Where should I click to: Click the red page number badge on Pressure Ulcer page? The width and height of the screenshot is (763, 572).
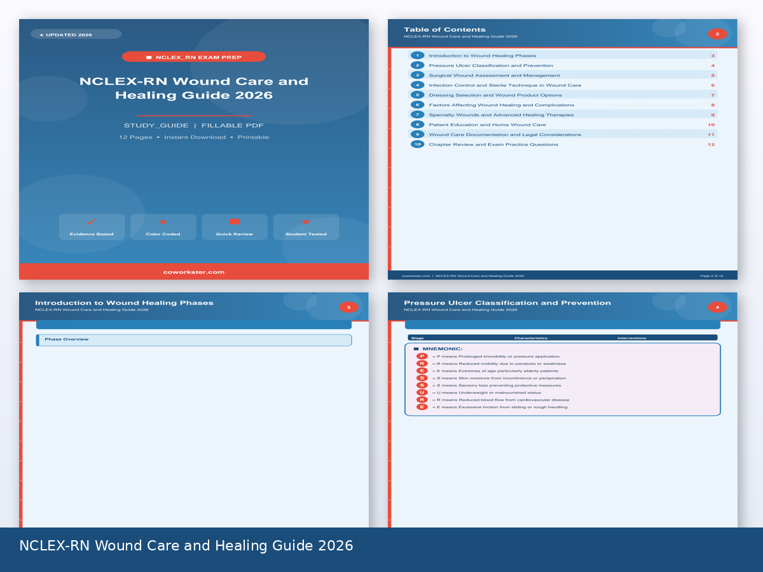coord(717,306)
